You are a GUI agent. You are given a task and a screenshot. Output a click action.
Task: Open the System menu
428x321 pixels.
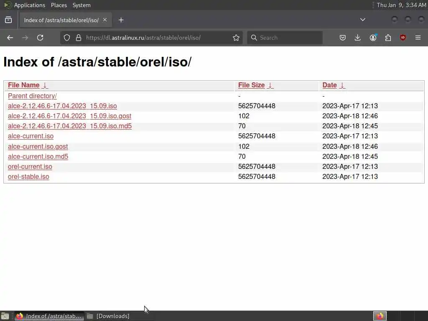coord(82,5)
